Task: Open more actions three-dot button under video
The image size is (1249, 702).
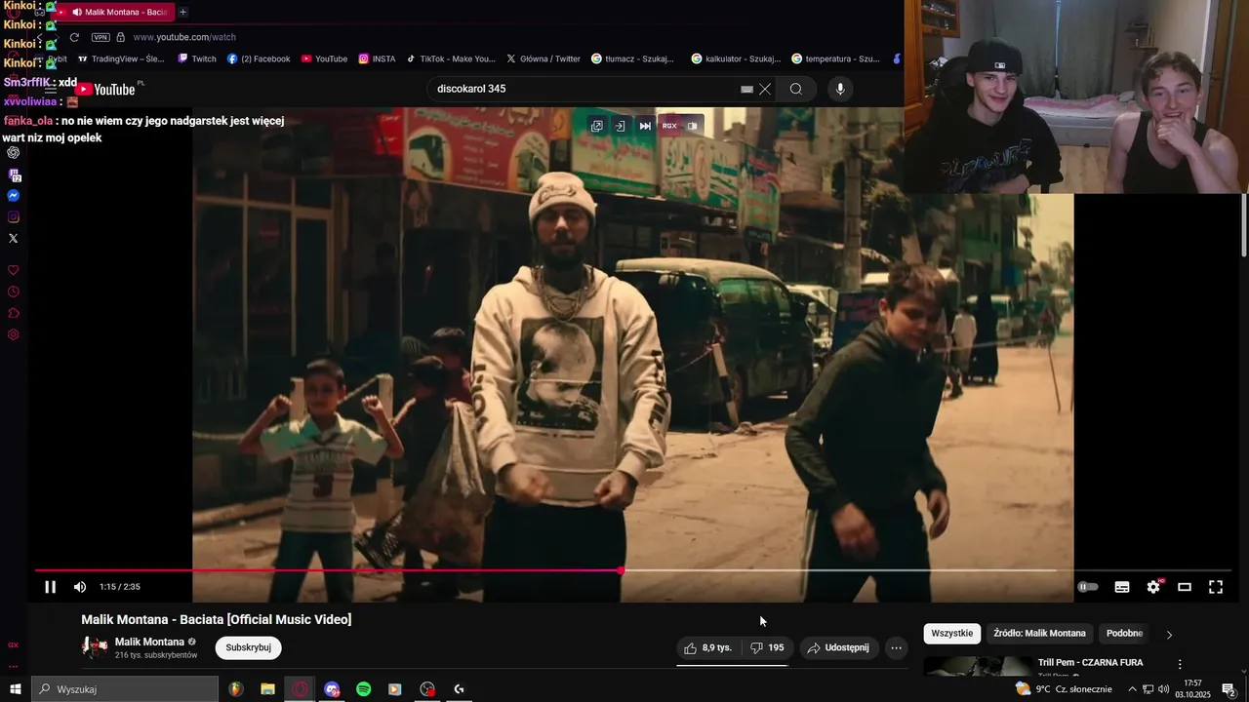Action: pyautogui.click(x=896, y=647)
